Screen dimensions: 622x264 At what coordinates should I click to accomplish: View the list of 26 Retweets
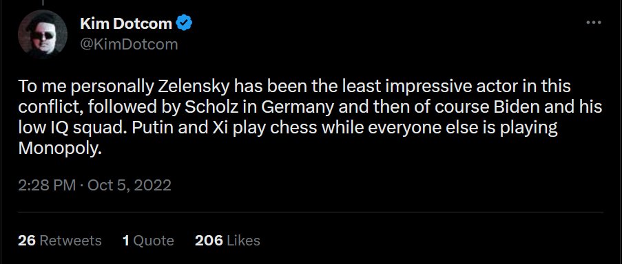pyautogui.click(x=59, y=240)
